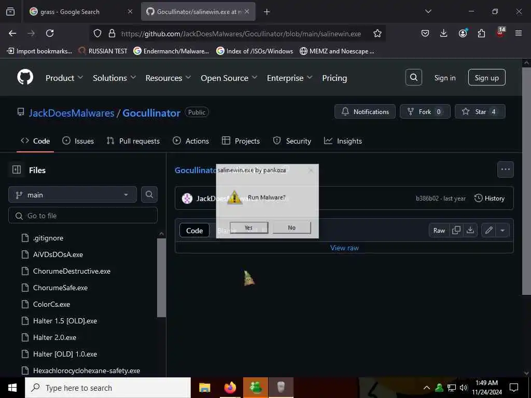
Task: Open Firefox view tabs icon
Action: coord(10,11)
